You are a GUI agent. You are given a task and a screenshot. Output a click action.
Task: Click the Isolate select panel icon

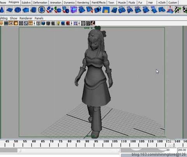(x=76, y=23)
